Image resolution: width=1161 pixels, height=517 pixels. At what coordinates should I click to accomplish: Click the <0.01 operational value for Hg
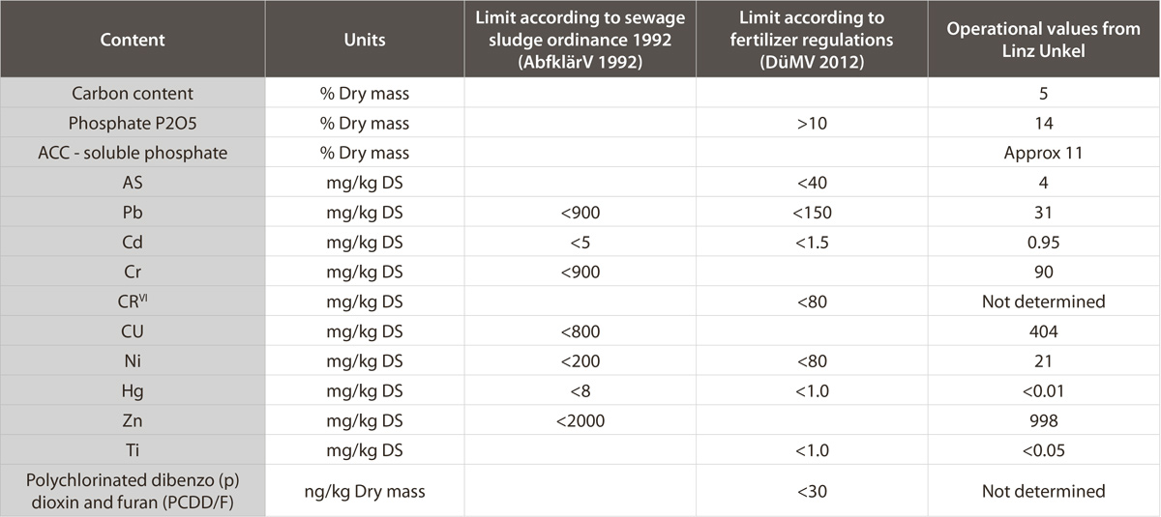click(x=1043, y=391)
